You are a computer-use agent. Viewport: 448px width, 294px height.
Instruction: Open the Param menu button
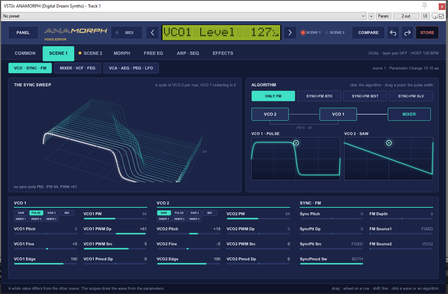pyautogui.click(x=383, y=16)
